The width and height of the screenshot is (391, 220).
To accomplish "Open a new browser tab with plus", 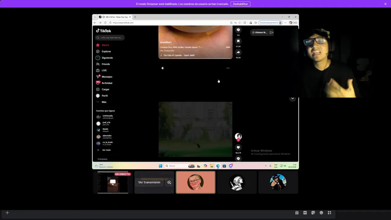I will point(135,17).
